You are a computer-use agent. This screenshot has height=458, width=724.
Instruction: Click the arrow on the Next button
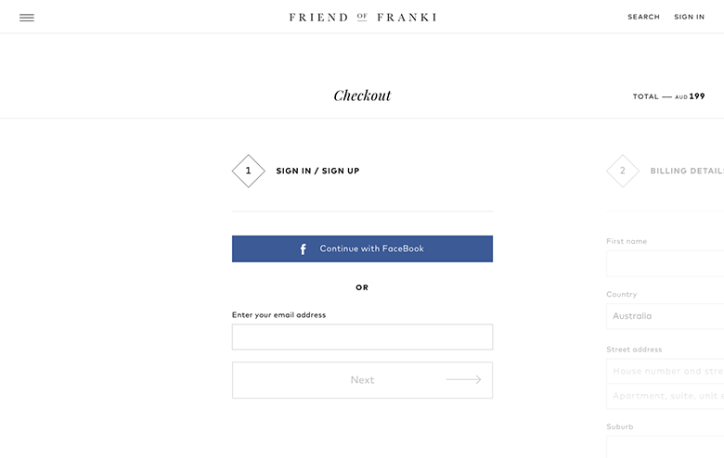pos(463,379)
